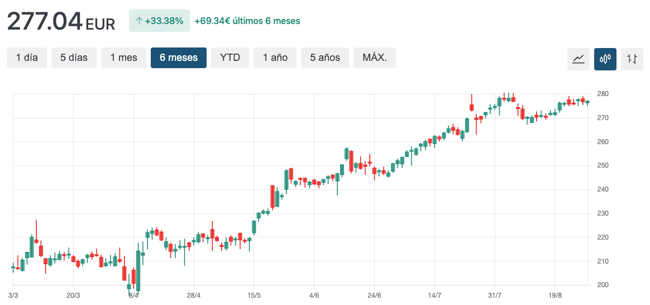The height and width of the screenshot is (305, 650).
Task: Show the MÁX. full history range
Action: tap(375, 58)
